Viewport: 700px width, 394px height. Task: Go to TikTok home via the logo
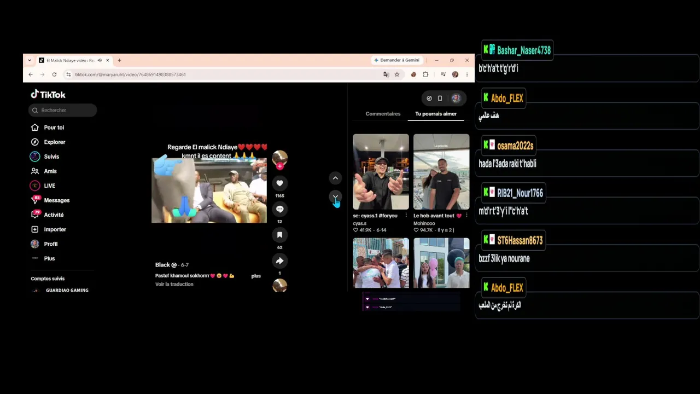(x=48, y=94)
